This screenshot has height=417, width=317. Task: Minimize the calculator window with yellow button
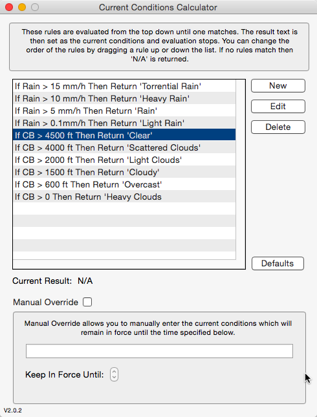(22, 7)
